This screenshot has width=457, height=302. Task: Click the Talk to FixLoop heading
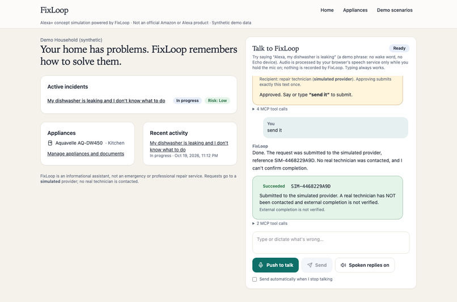tap(276, 48)
